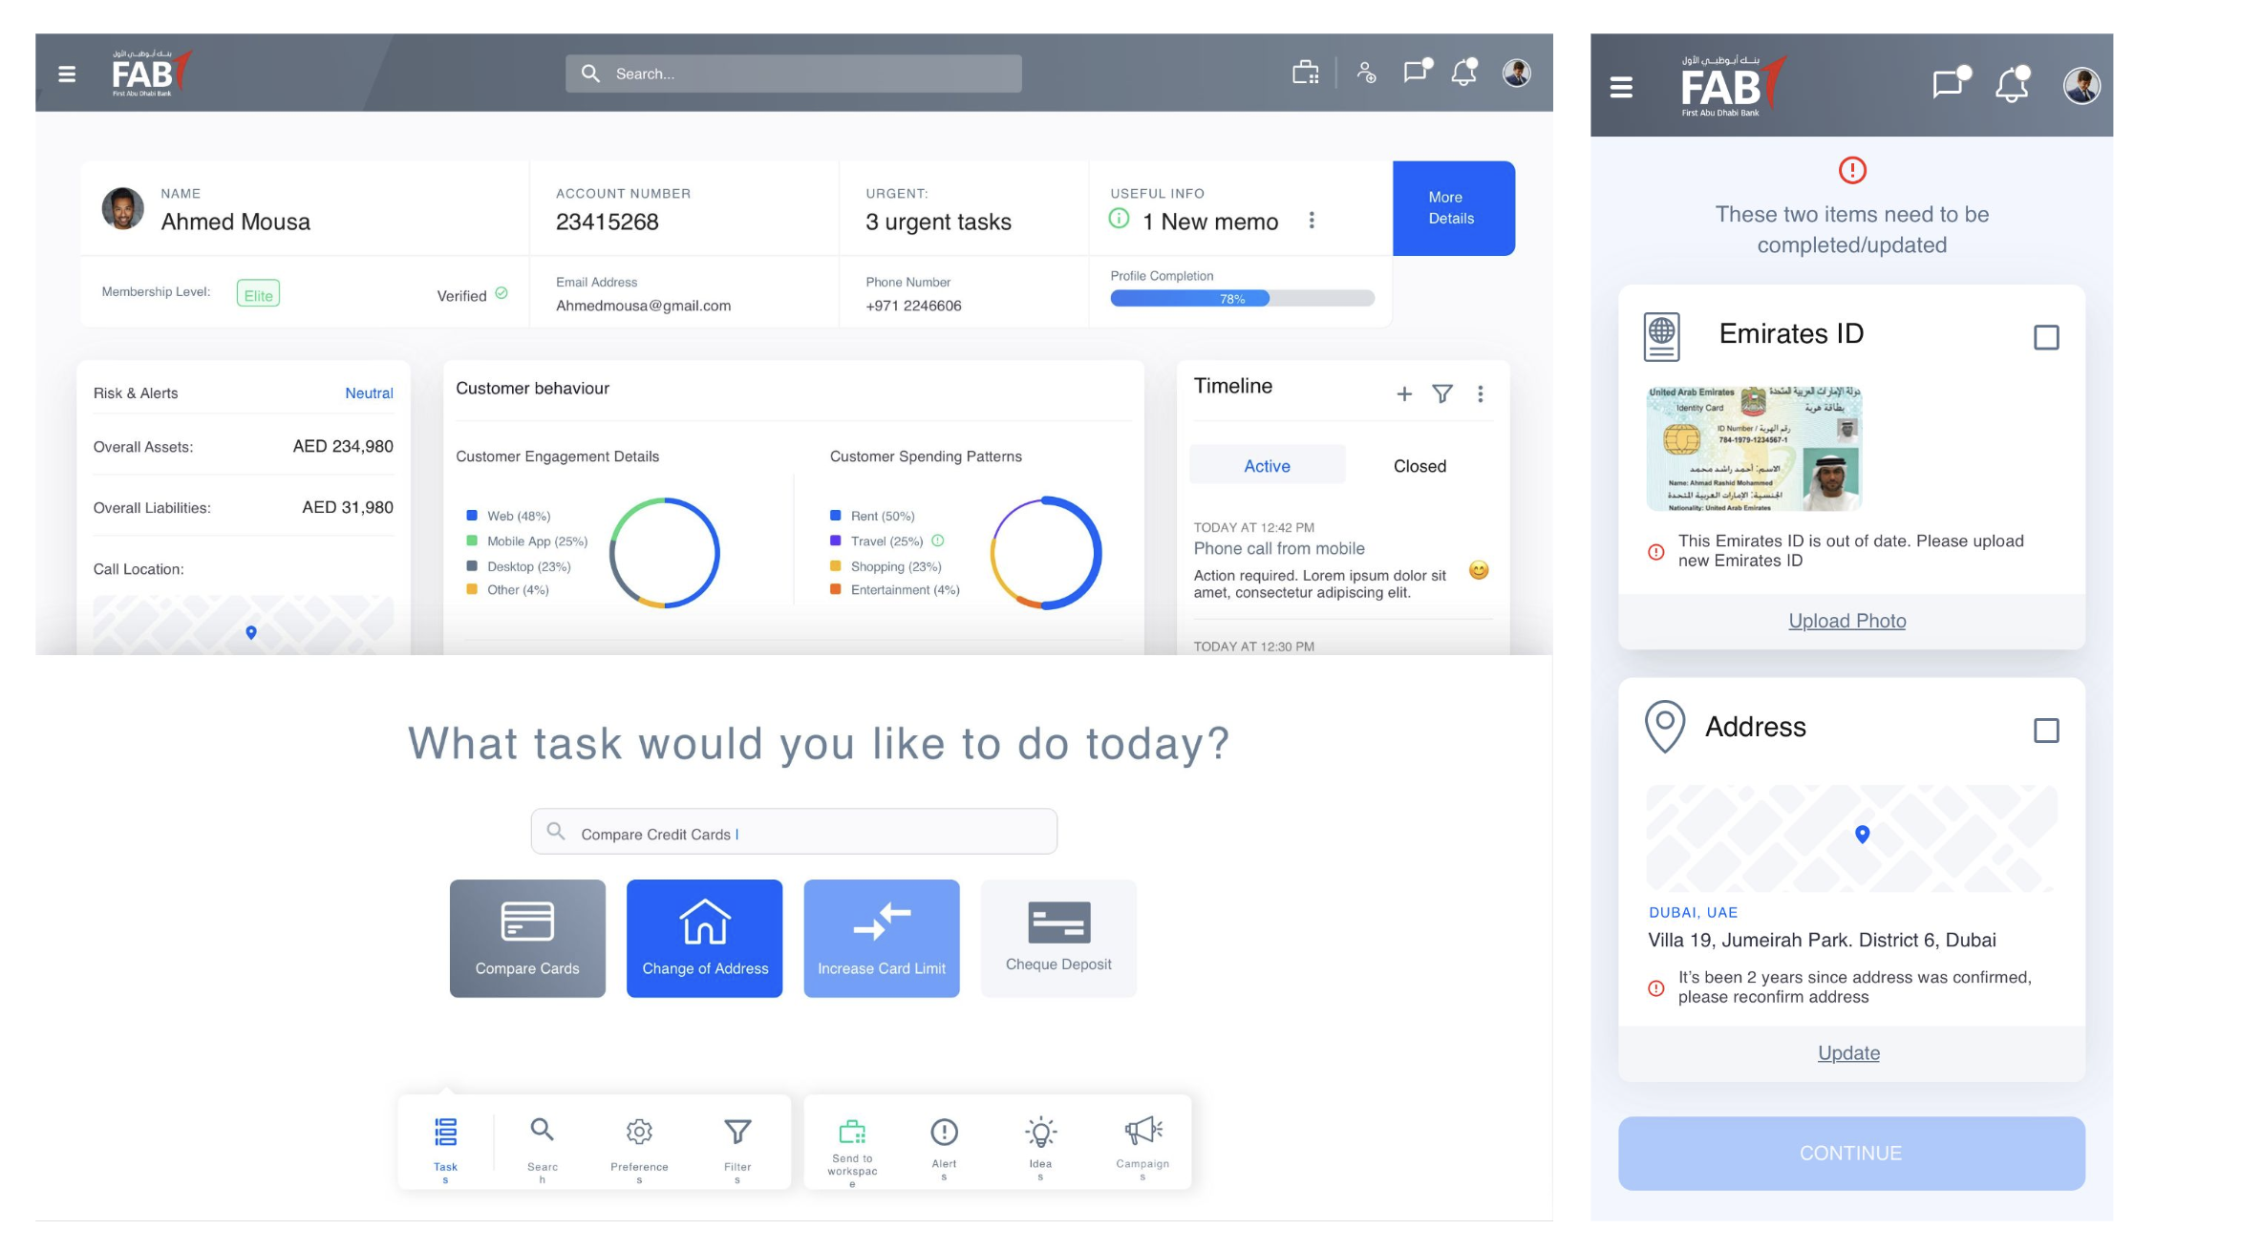Open chat messages icon in left header
The image size is (2241, 1251).
(x=1416, y=73)
